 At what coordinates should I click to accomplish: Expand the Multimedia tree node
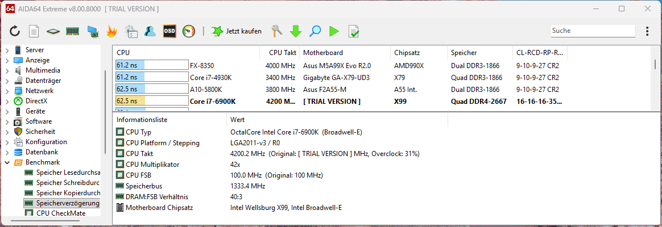point(7,70)
